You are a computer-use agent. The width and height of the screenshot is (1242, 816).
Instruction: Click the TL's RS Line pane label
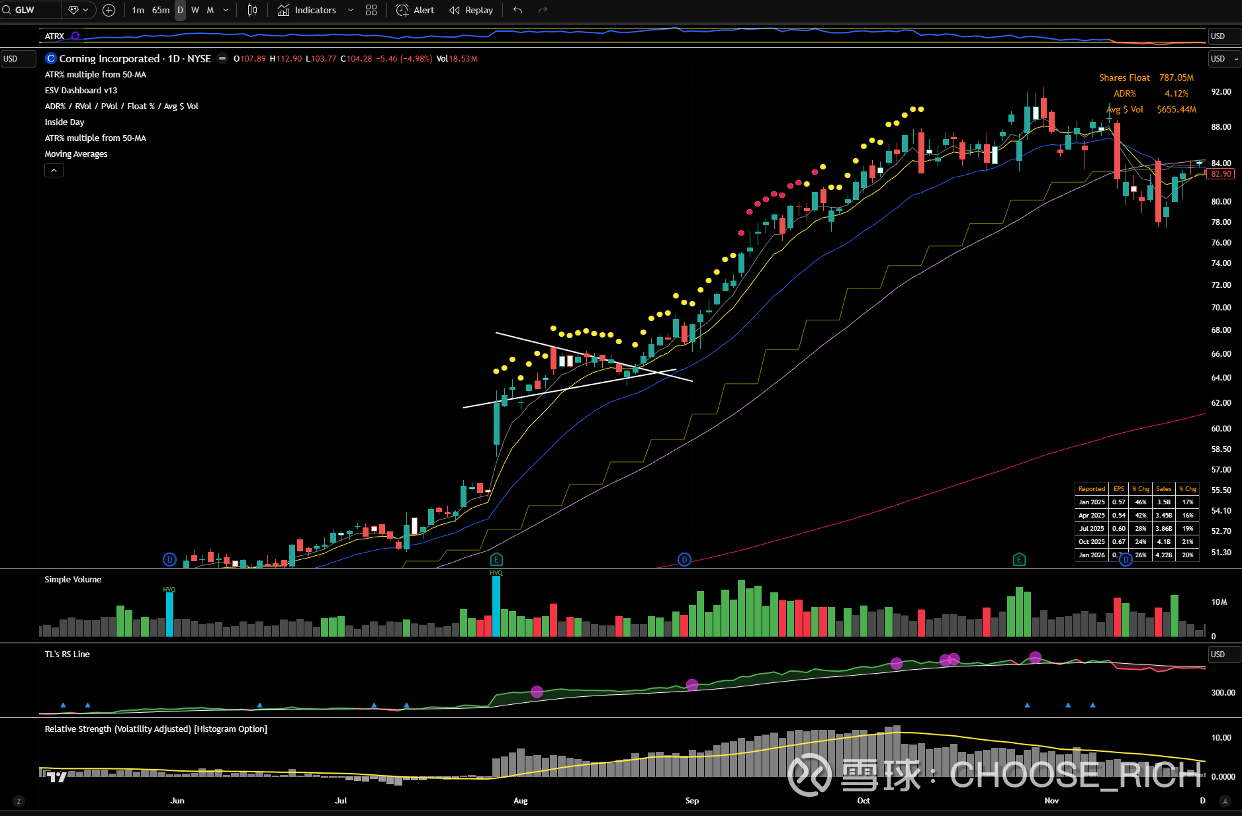[x=67, y=655]
